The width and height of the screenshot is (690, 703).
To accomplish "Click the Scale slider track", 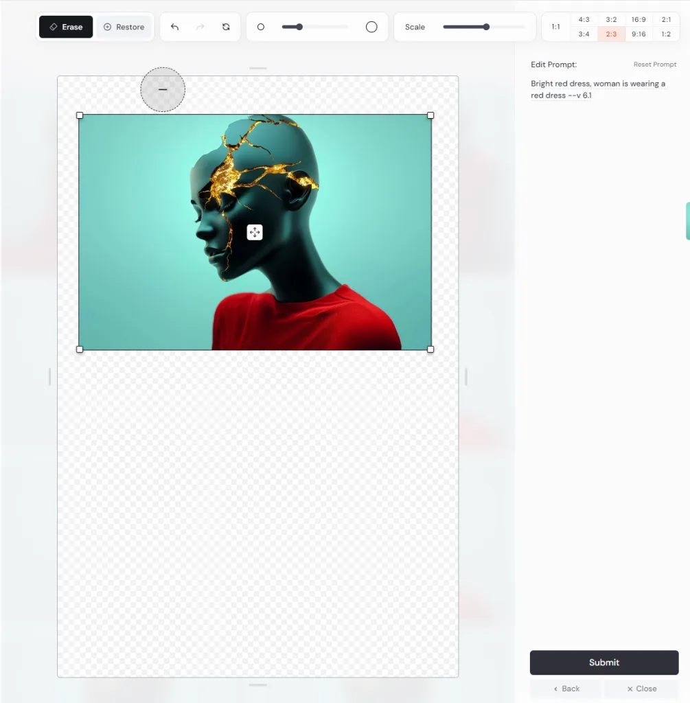I will (x=483, y=27).
